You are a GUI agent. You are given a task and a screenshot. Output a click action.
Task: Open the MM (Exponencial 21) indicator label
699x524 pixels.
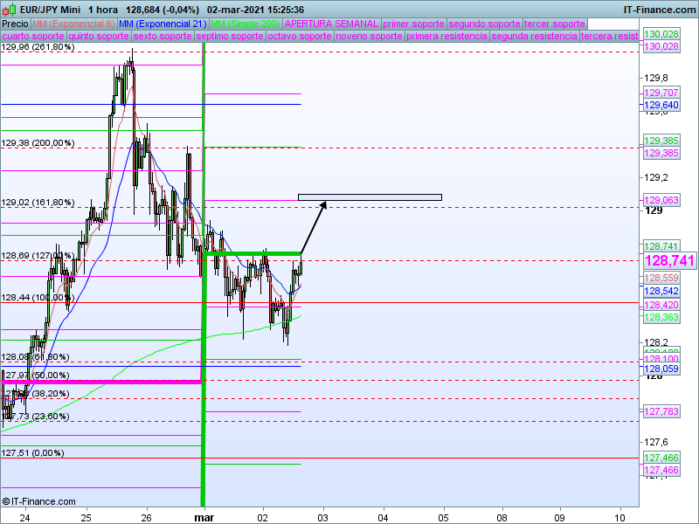click(x=163, y=24)
